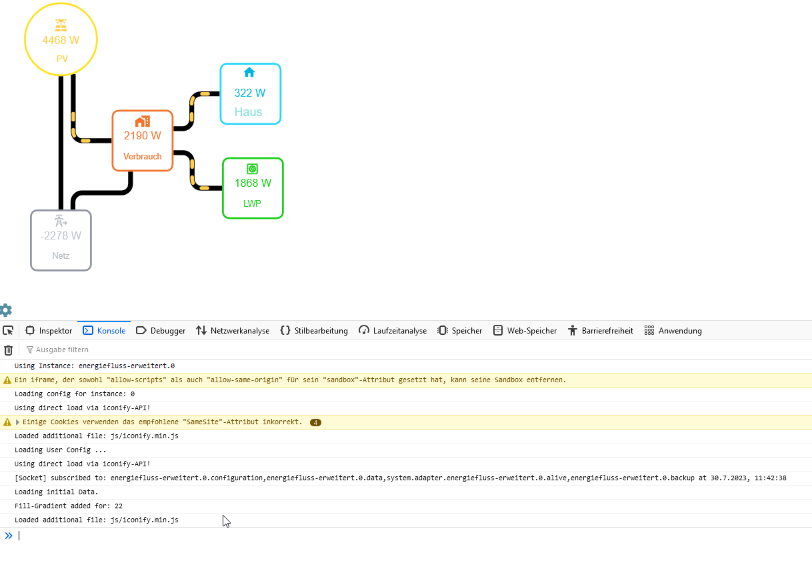Click the building icon in Verbrauch box
This screenshot has height=565, width=812.
pos(143,121)
